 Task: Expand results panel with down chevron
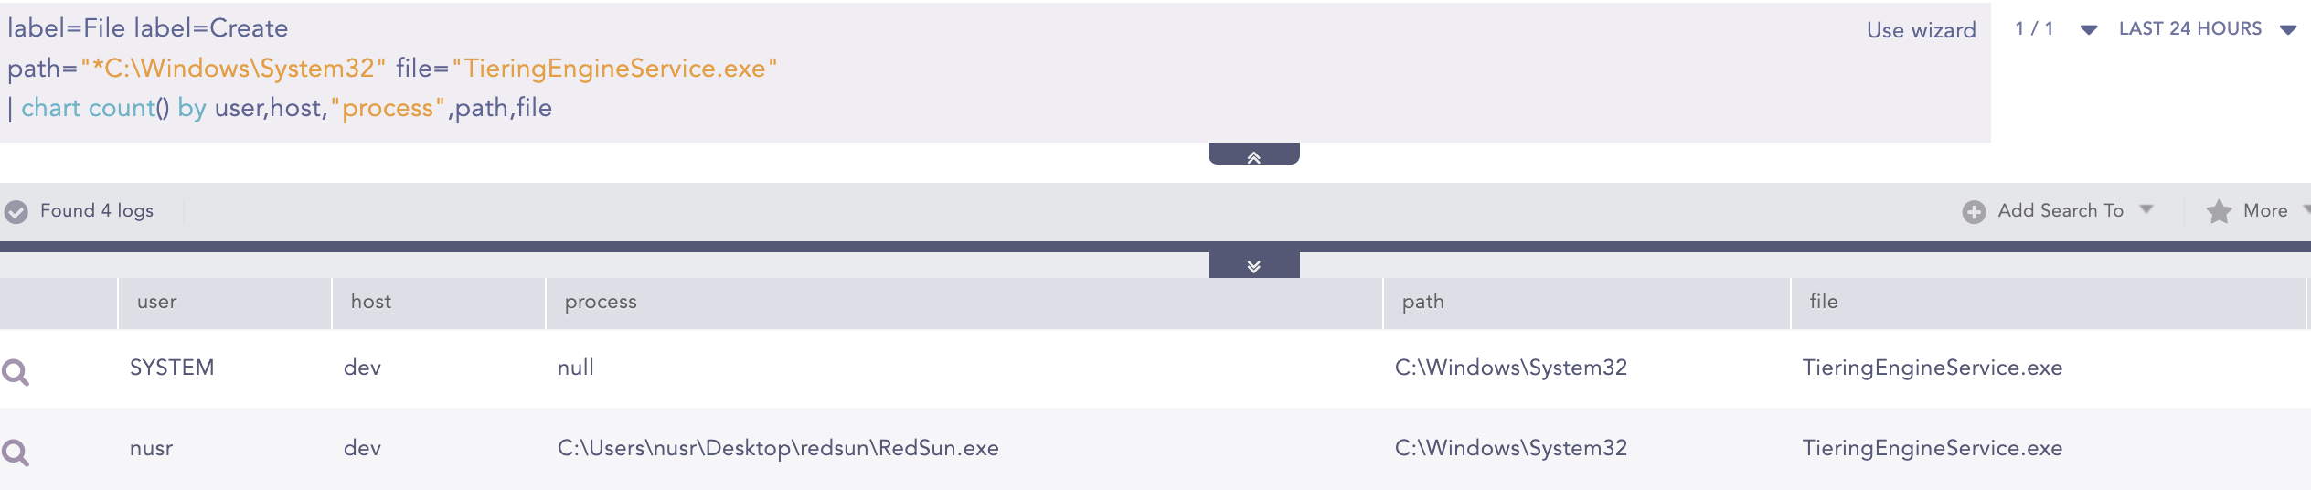(x=1253, y=265)
